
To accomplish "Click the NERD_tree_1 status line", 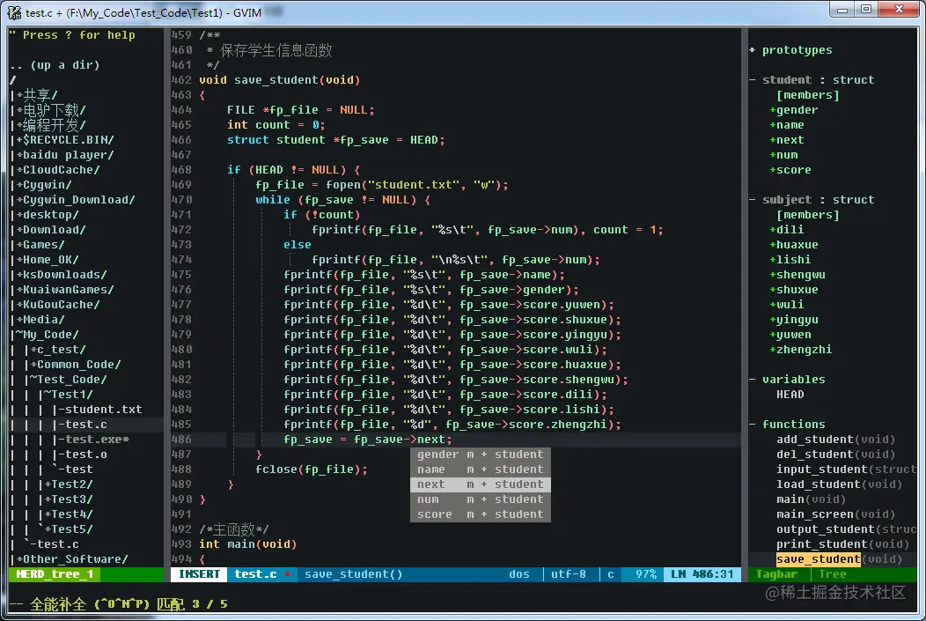I will pyautogui.click(x=55, y=574).
